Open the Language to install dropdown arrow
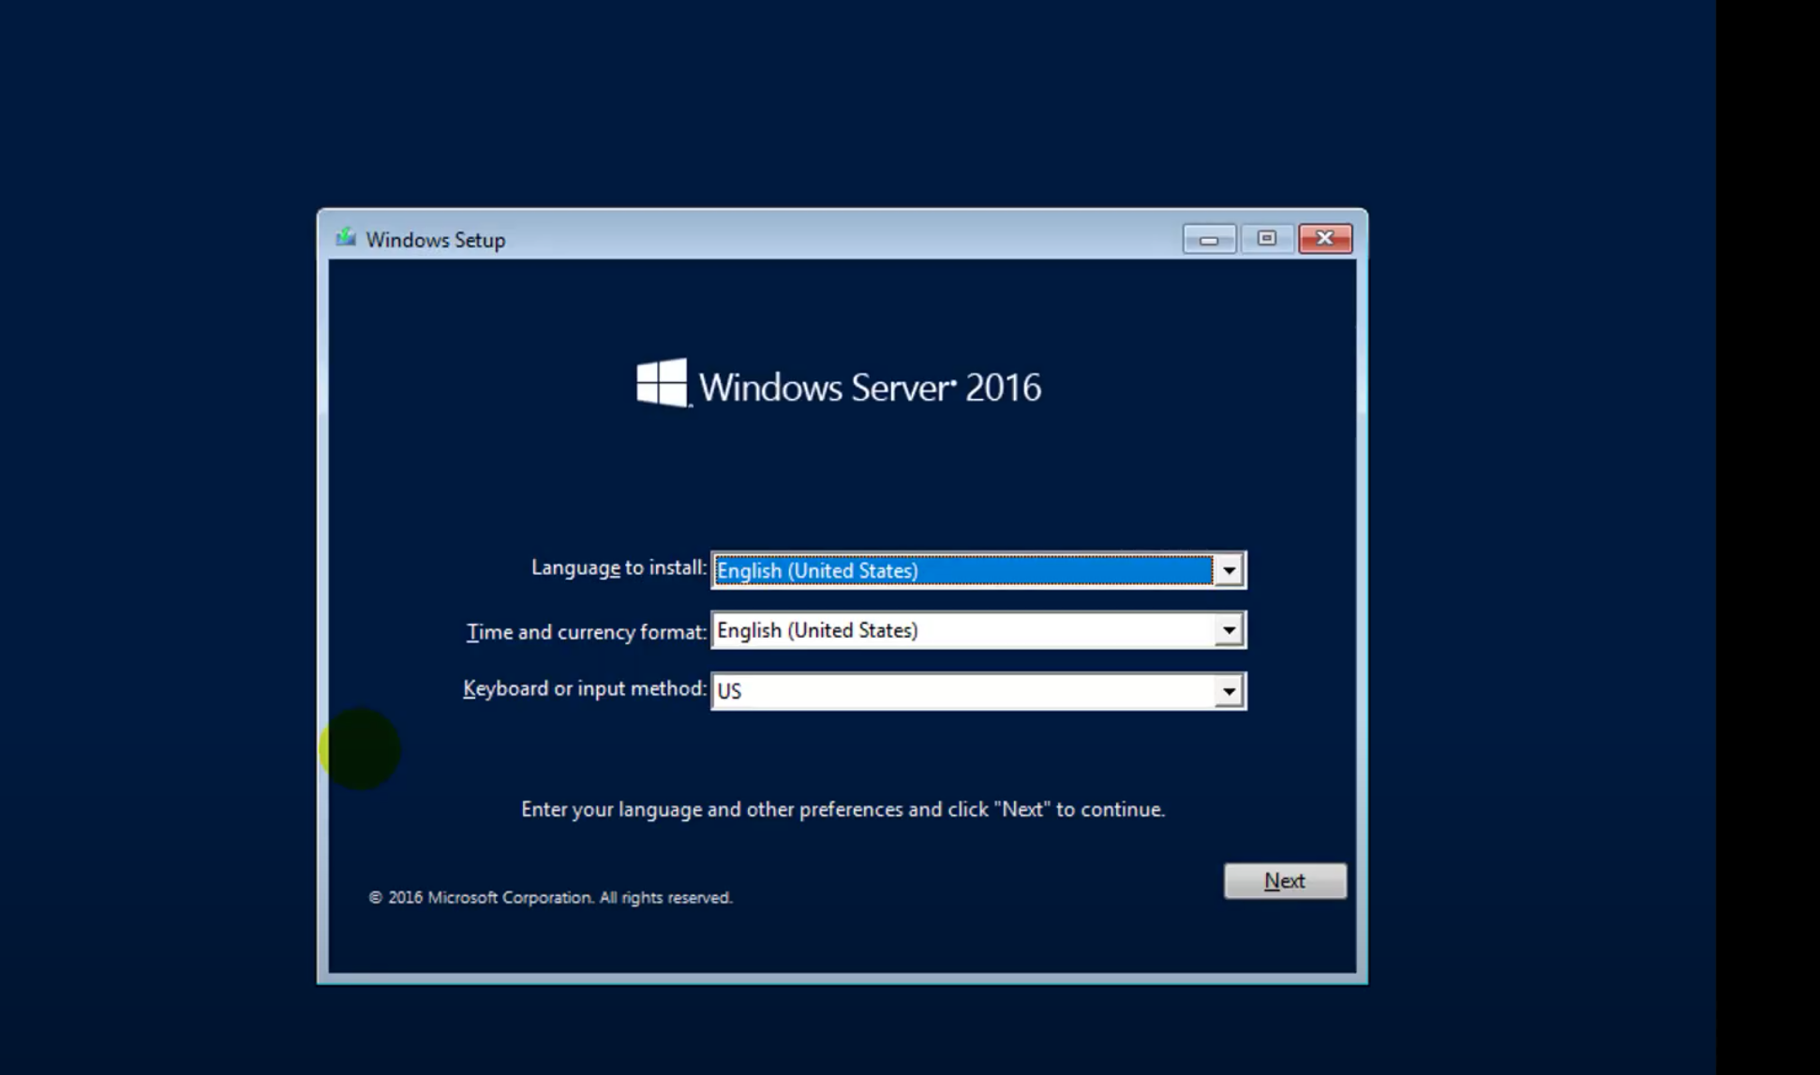The width and height of the screenshot is (1820, 1075). point(1229,570)
